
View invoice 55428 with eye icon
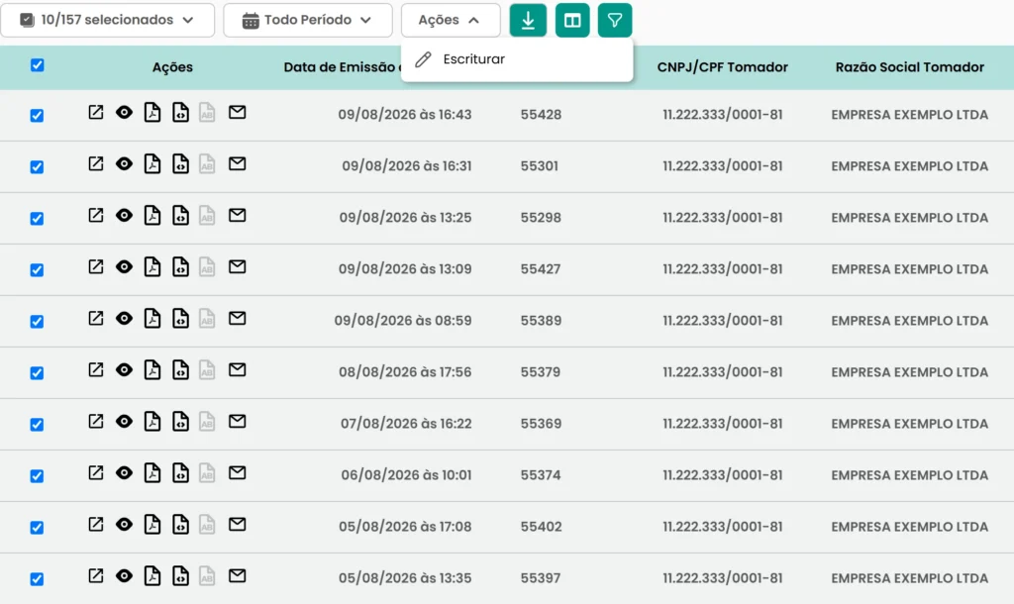pyautogui.click(x=124, y=113)
